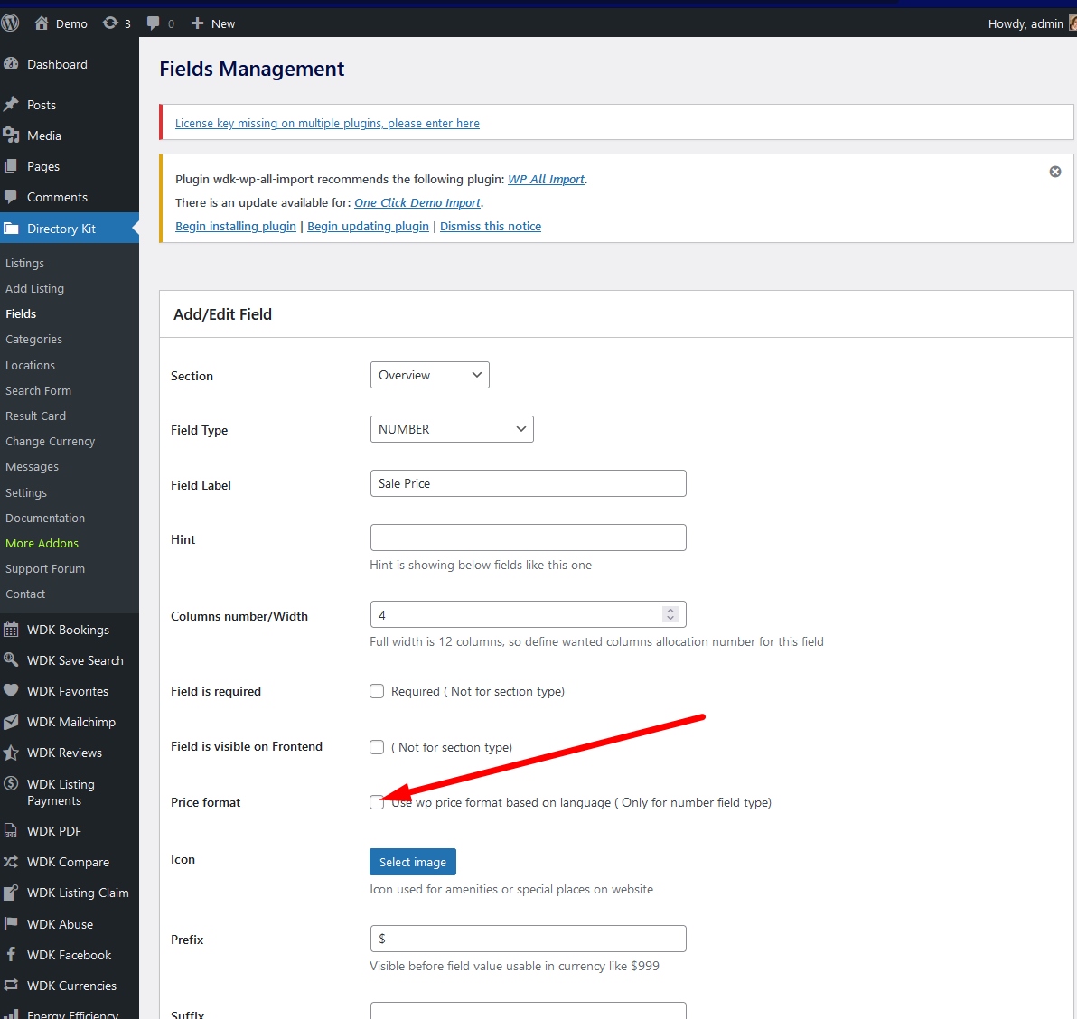Click the WDK Save Search magnifier icon

(x=11, y=659)
